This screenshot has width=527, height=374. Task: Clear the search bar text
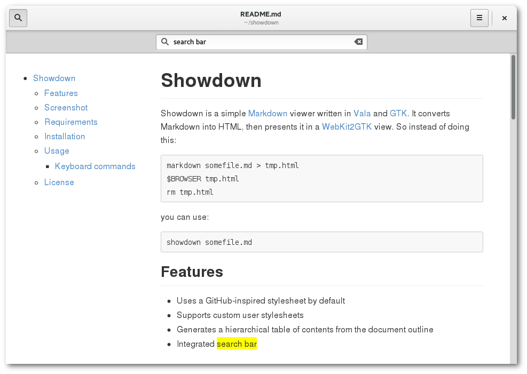pos(358,42)
